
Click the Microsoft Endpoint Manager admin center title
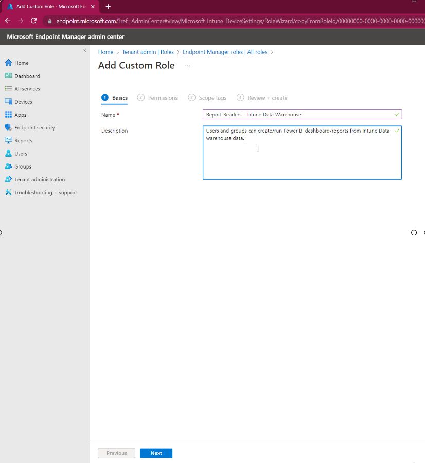[x=65, y=36]
